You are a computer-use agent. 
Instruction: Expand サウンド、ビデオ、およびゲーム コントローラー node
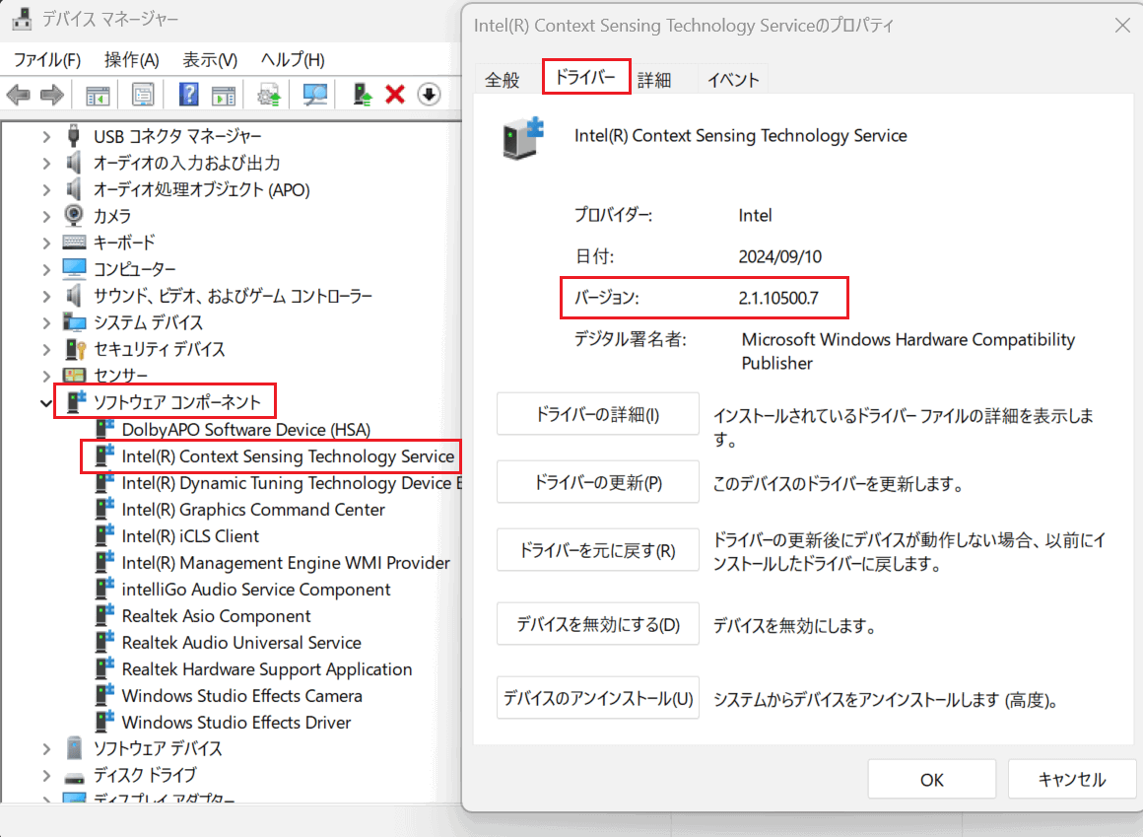click(46, 296)
